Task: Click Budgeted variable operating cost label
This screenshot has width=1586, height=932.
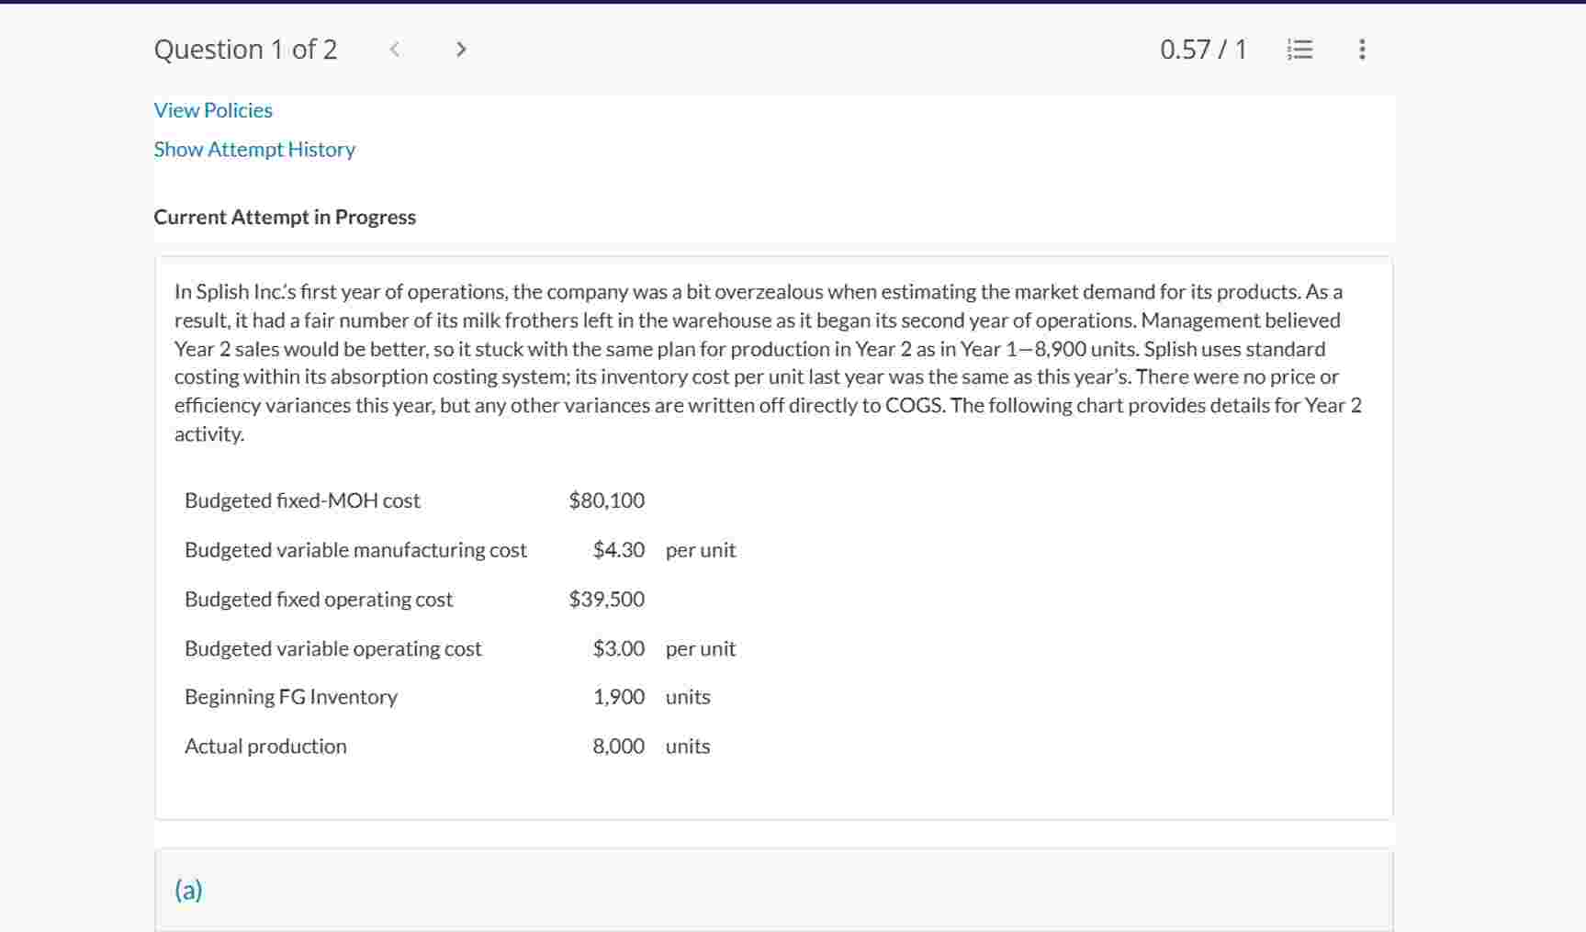Action: tap(332, 648)
